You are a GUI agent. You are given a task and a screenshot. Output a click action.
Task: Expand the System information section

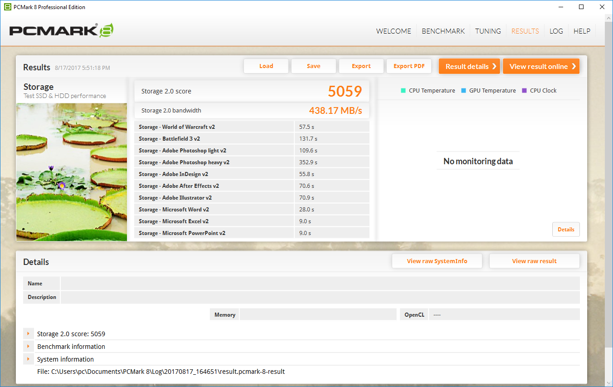pos(28,359)
